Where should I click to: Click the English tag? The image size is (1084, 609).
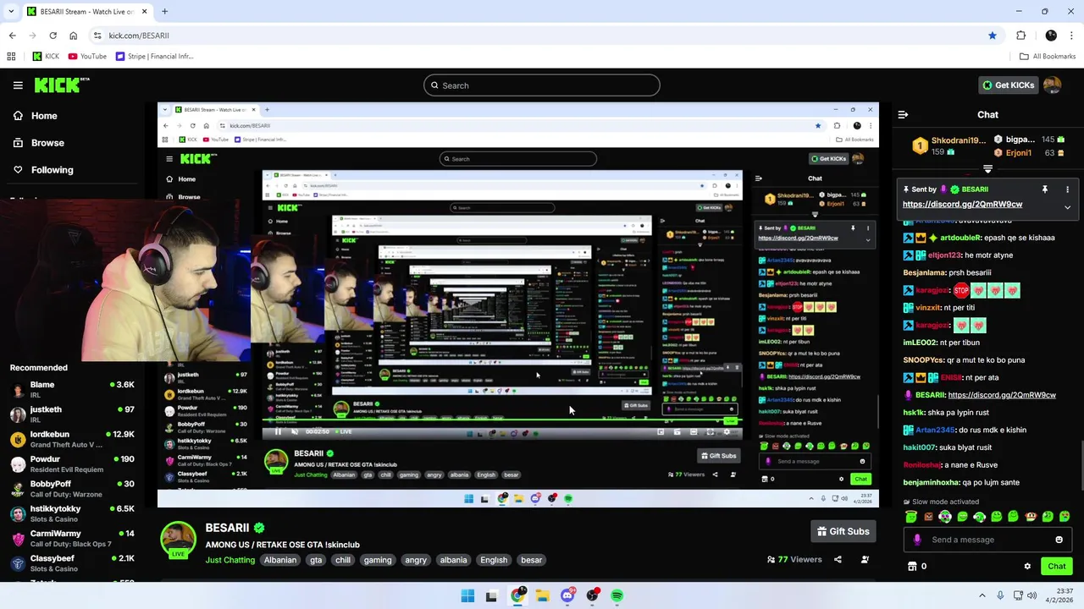(x=494, y=560)
